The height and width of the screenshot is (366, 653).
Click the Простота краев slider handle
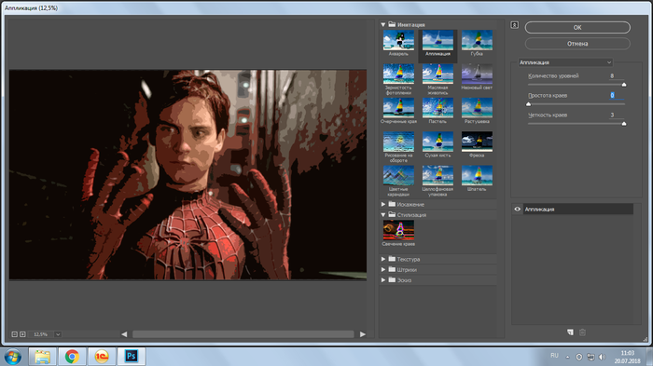[529, 104]
